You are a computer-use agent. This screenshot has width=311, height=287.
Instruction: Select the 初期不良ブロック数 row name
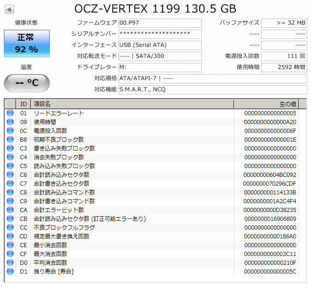coord(59,139)
